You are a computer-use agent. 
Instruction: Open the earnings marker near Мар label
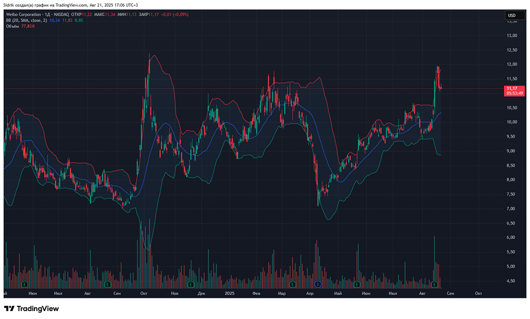(293, 284)
